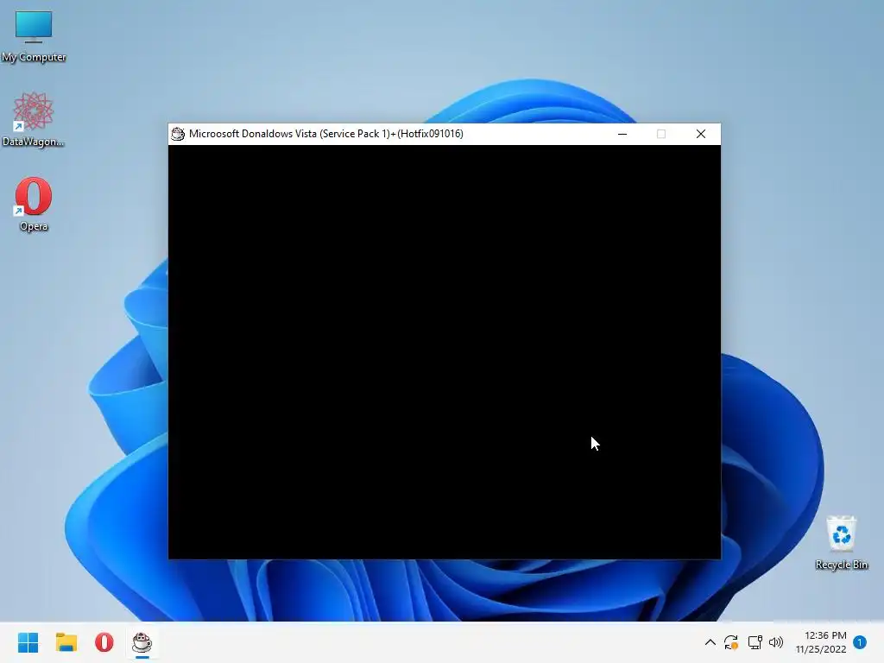
Task: Show hidden system tray icons
Action: 710,642
